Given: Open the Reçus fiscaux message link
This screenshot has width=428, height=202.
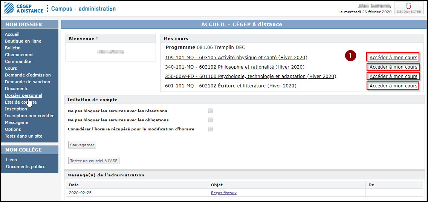Looking at the screenshot, I should [224, 193].
